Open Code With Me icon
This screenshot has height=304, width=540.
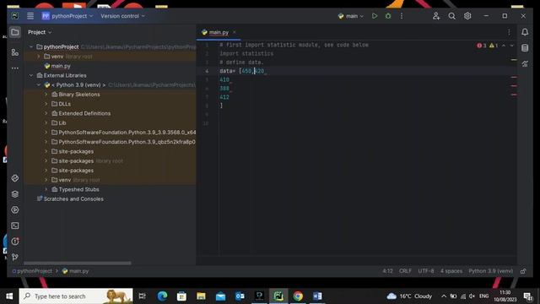tap(436, 16)
